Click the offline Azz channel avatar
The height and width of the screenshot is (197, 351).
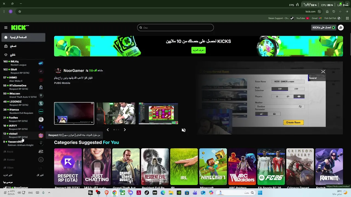point(41,152)
